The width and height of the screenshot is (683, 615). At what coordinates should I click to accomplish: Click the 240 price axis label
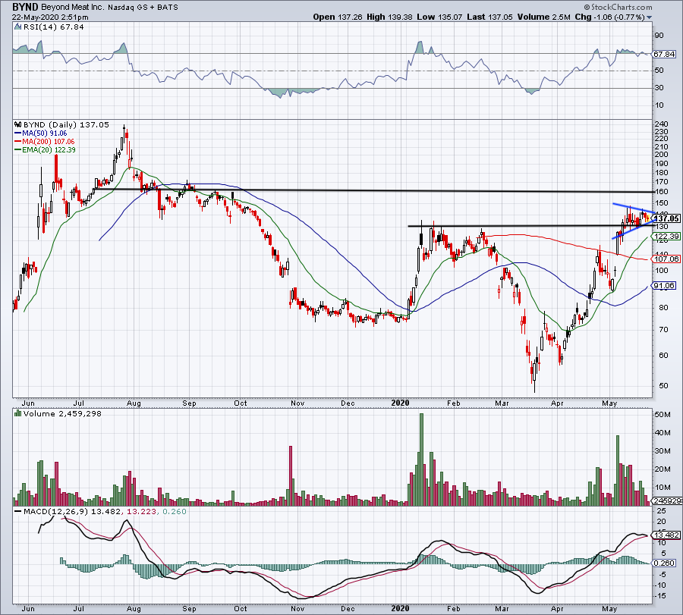[x=661, y=124]
